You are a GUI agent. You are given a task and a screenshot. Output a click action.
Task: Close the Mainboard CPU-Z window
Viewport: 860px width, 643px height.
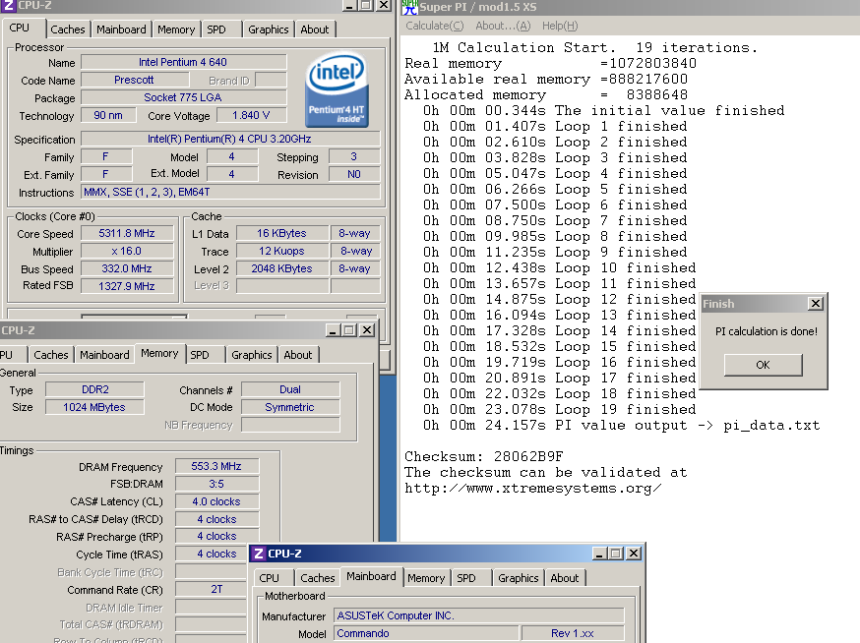point(634,554)
